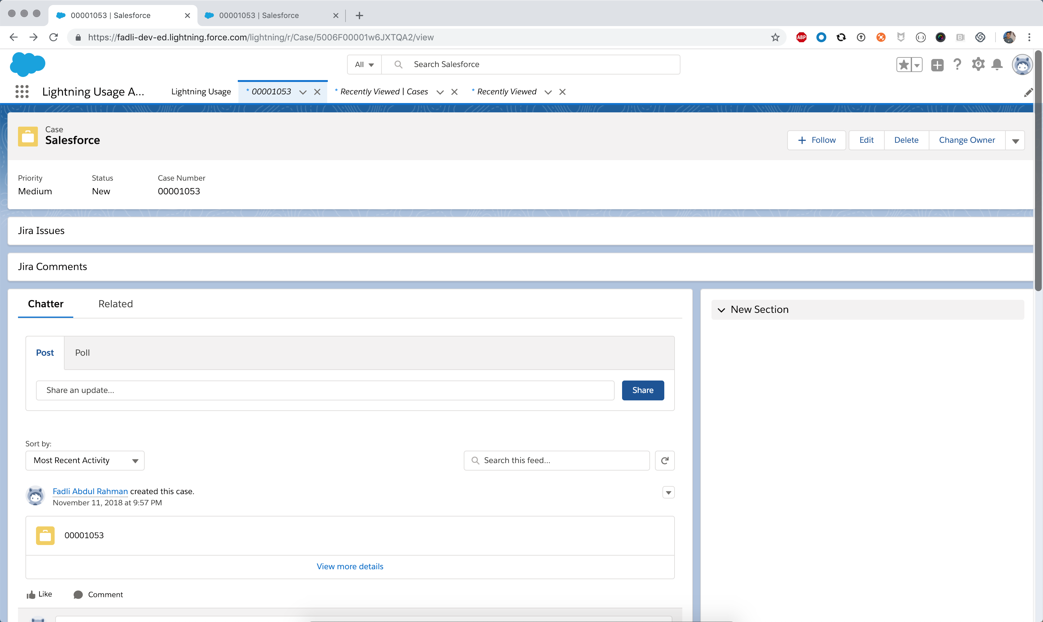Click the Edit button
The image size is (1043, 622).
[x=866, y=140]
